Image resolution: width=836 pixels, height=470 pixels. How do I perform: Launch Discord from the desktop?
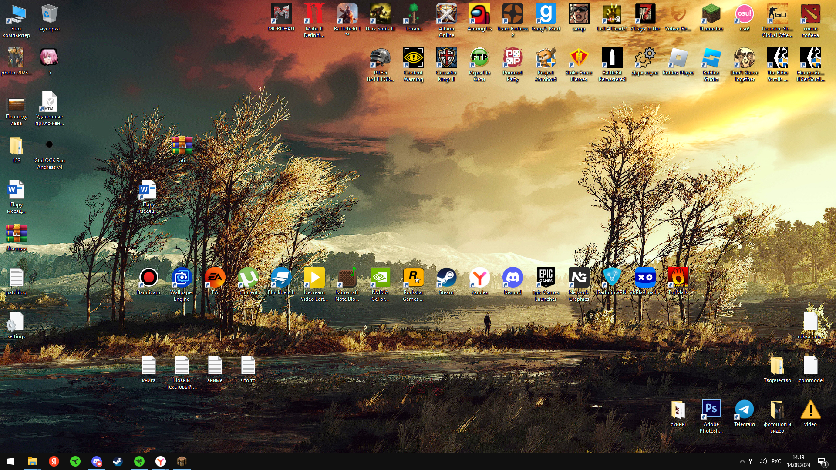512,282
